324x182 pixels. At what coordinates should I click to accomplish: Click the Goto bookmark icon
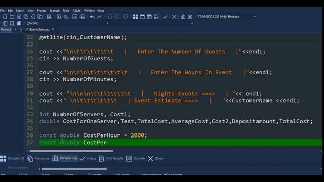[19, 24]
